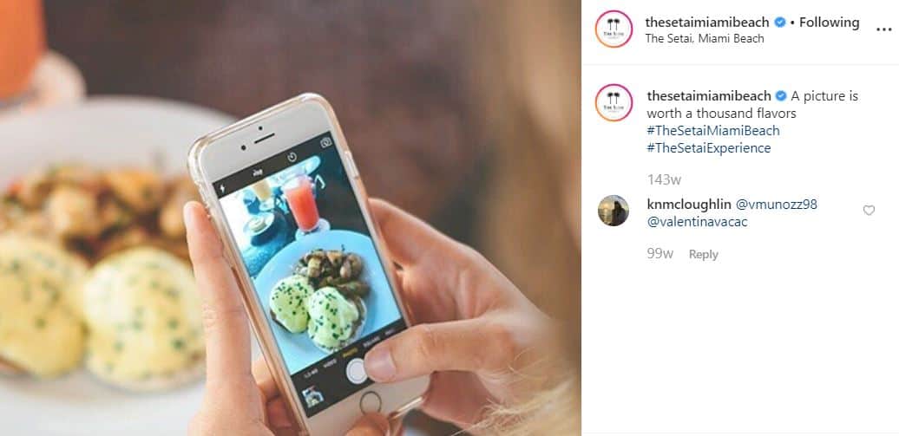The width and height of the screenshot is (899, 436).
Task: Open The Setai, Miami Beach location link
Action: click(x=705, y=39)
